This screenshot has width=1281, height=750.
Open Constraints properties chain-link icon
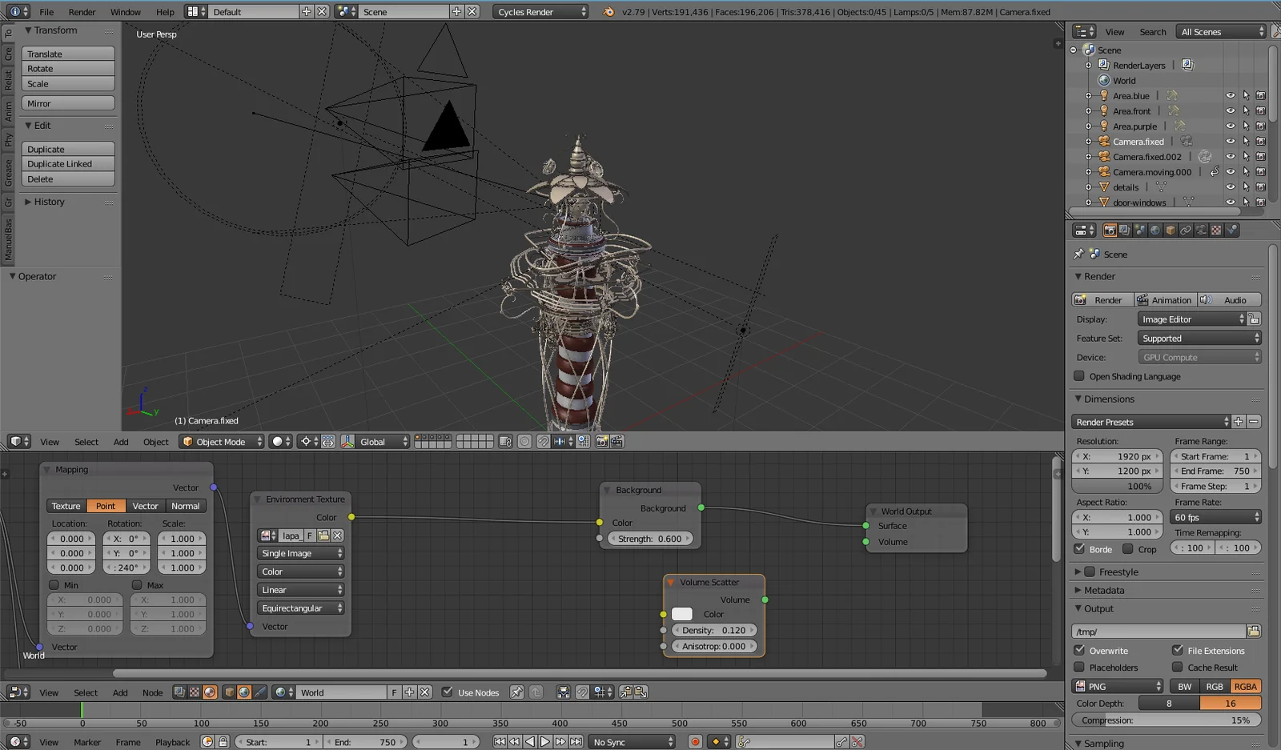click(1187, 230)
